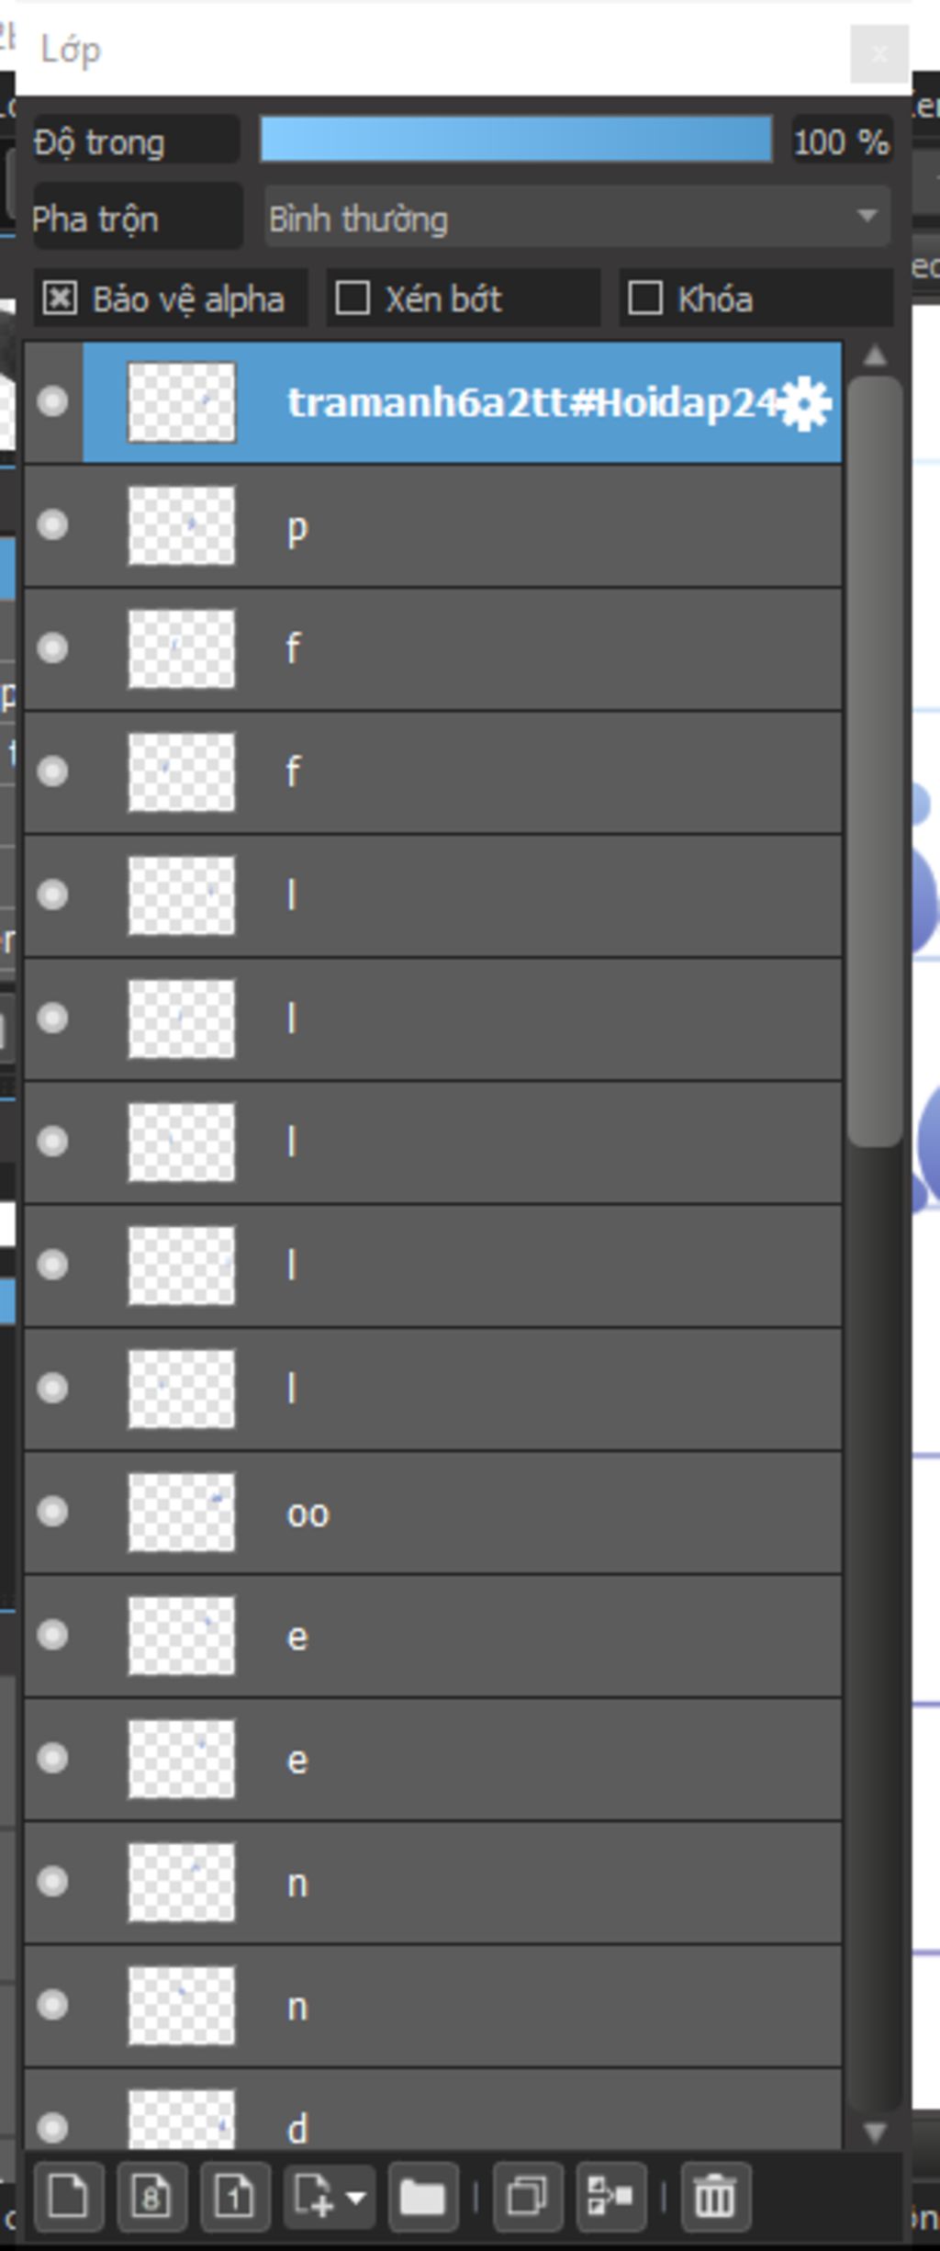Open the add-layer options dropdown arrow
The image size is (940, 2251).
(x=354, y=2198)
